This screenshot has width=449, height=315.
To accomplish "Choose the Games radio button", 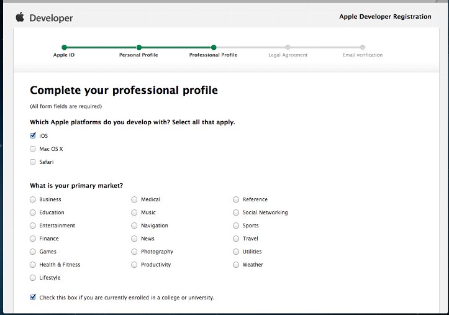I will [33, 252].
